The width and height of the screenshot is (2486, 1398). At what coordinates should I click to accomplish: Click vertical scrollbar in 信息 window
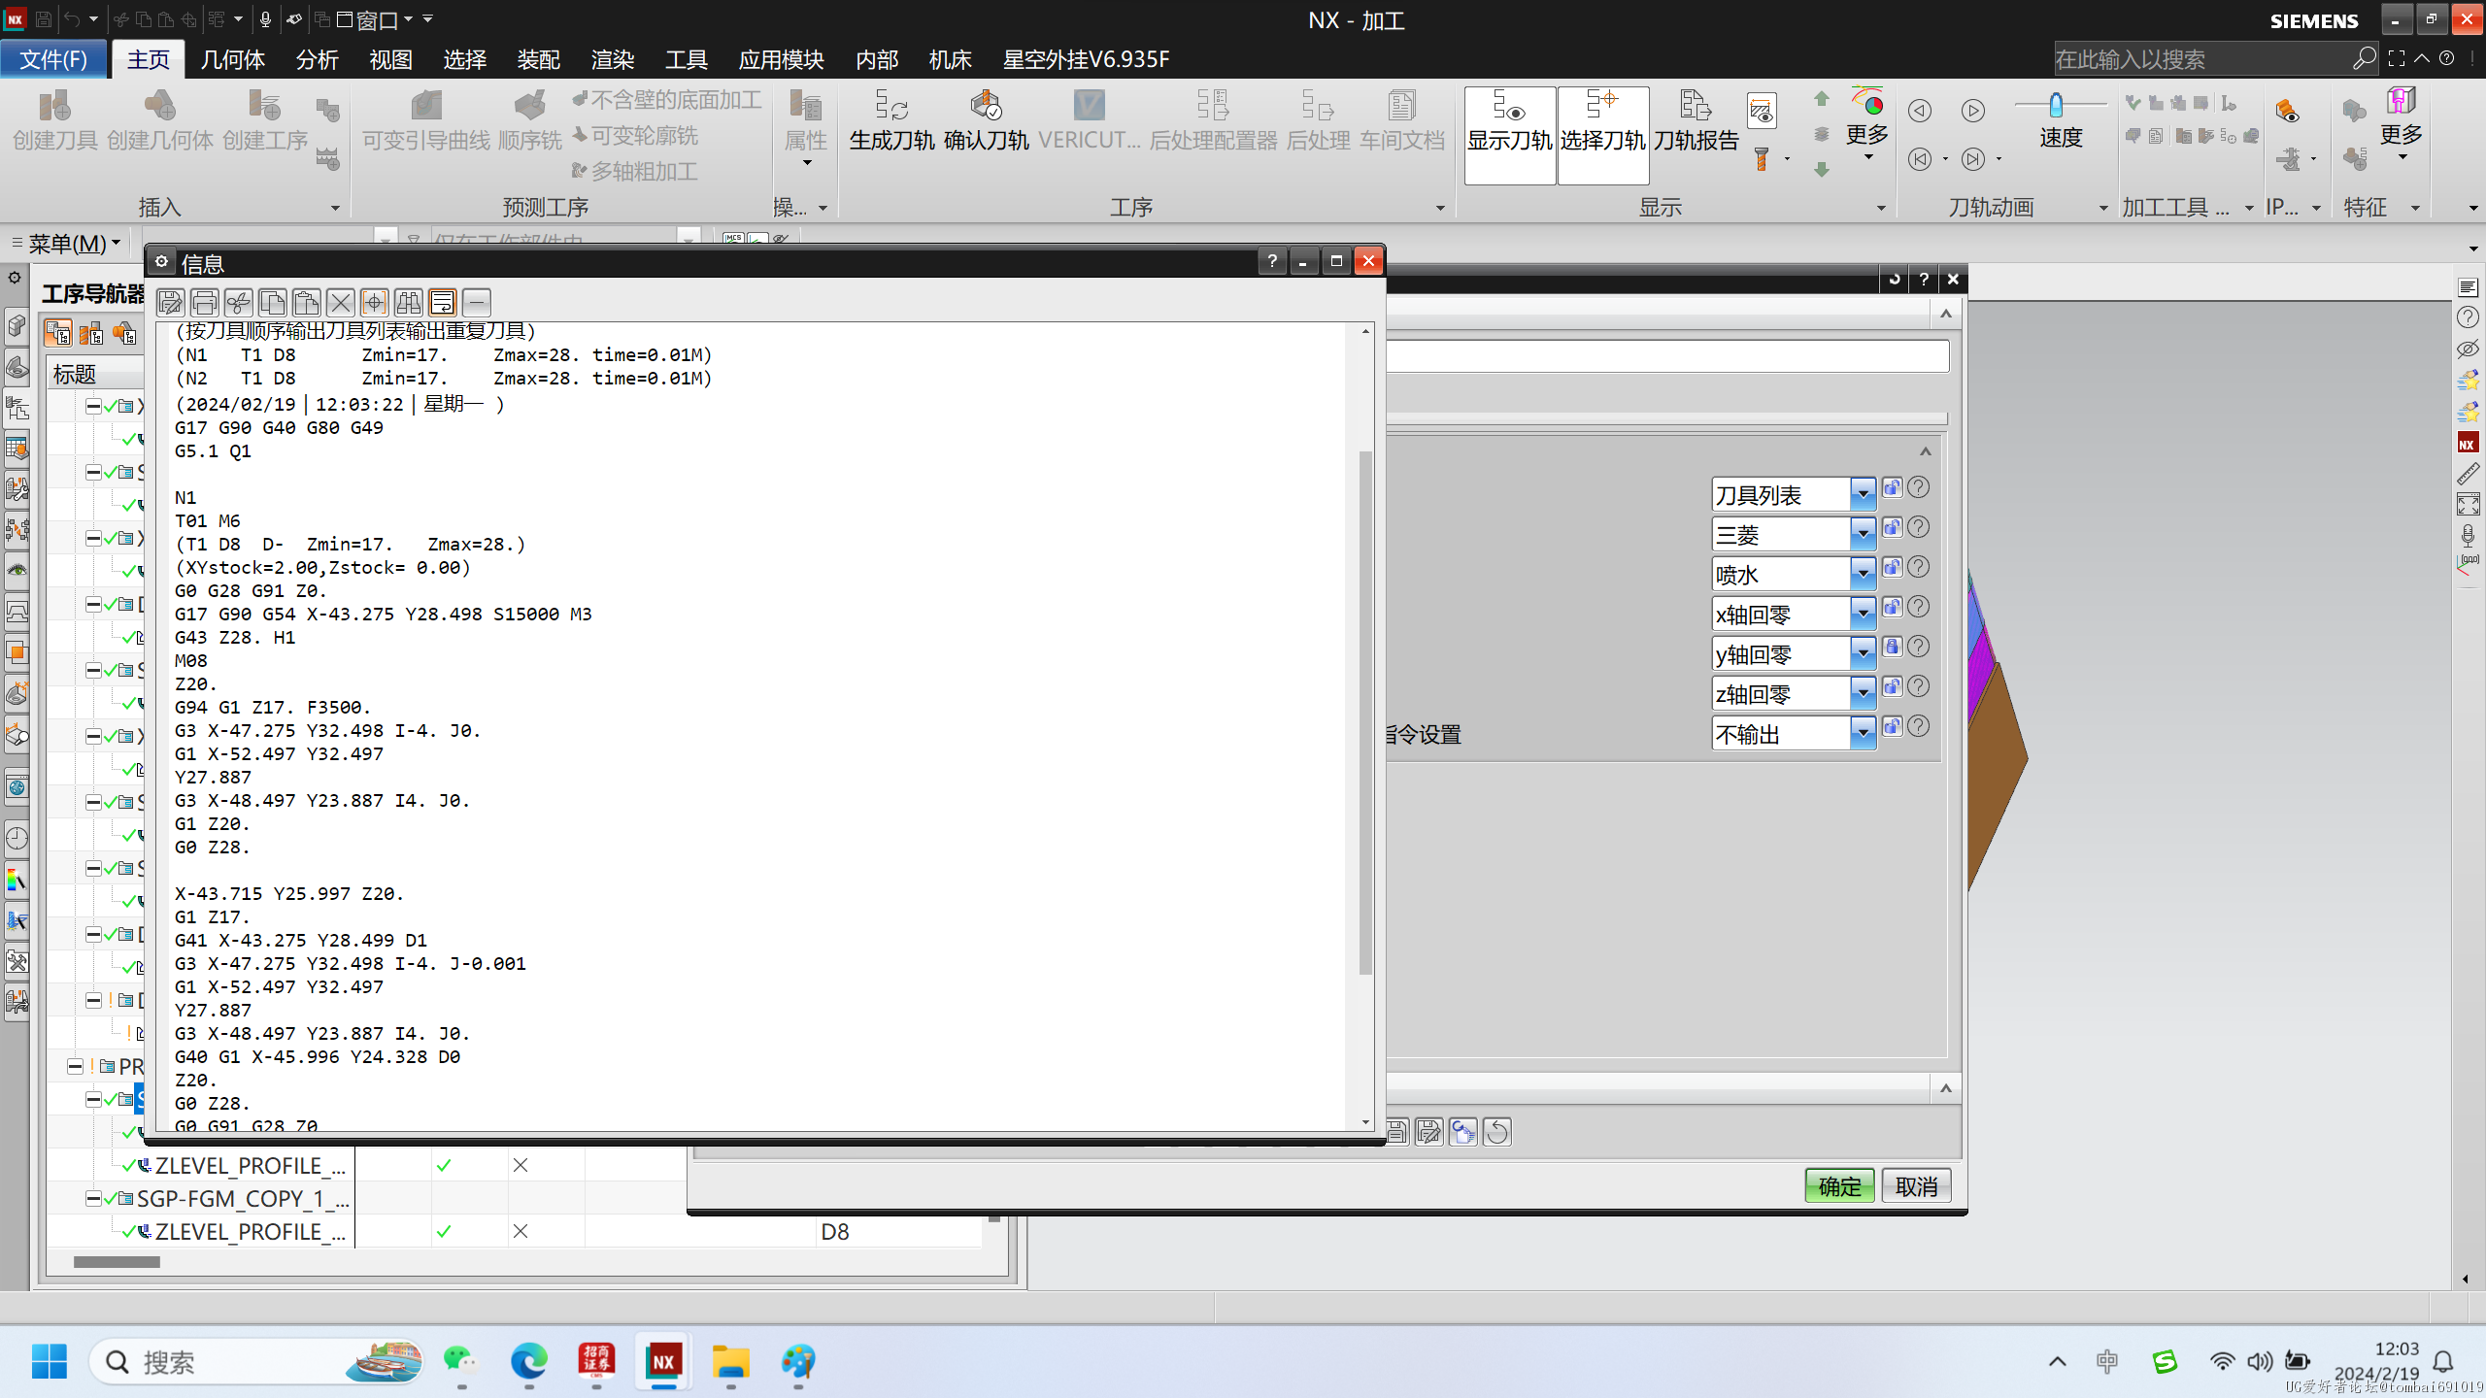(1365, 714)
